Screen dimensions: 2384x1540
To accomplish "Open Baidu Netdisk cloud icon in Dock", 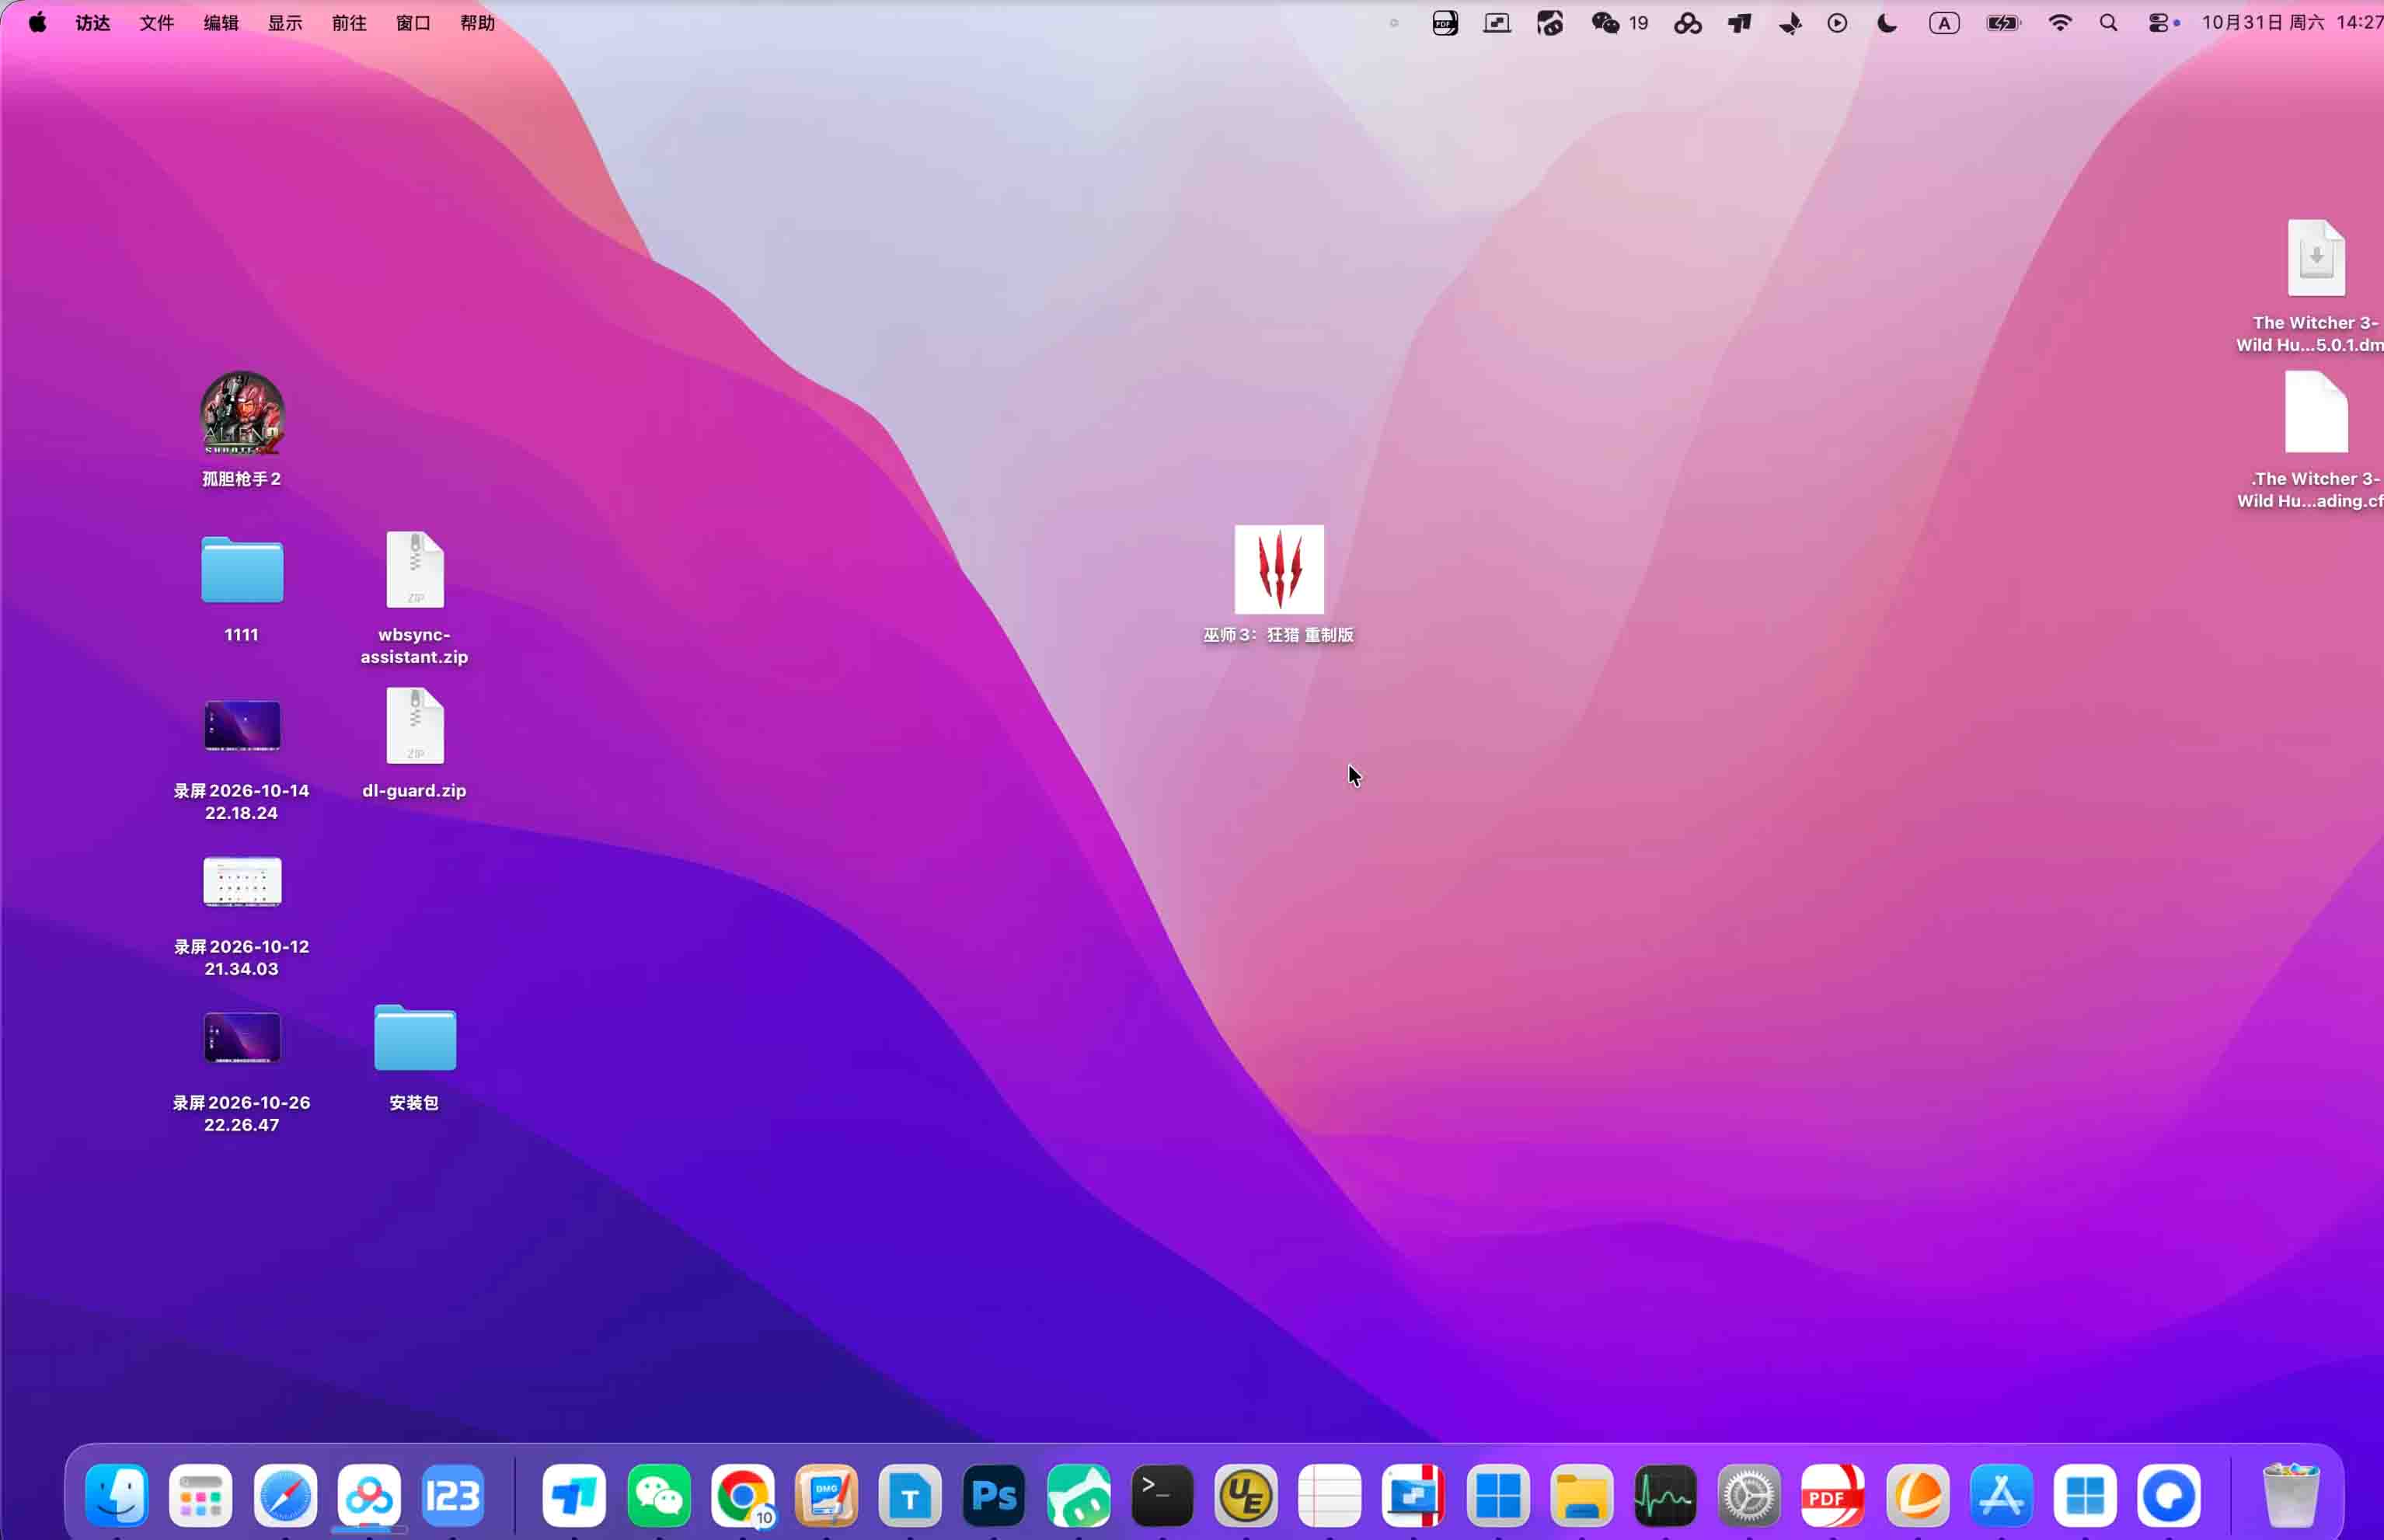I will point(369,1495).
